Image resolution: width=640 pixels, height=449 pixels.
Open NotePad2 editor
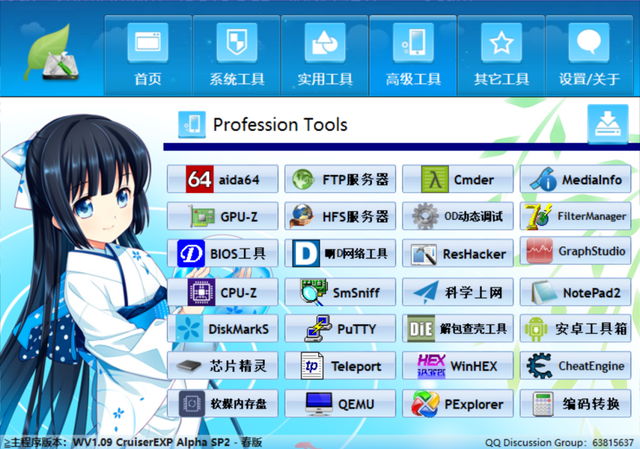pos(575,292)
